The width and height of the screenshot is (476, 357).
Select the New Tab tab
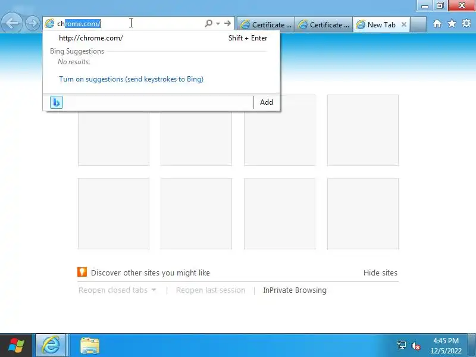click(381, 24)
